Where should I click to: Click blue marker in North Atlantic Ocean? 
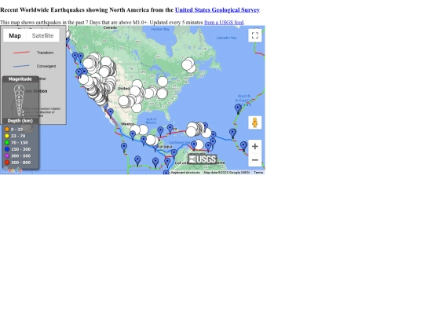238,109
